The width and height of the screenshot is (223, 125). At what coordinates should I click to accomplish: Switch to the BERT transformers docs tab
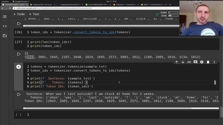point(153,5)
